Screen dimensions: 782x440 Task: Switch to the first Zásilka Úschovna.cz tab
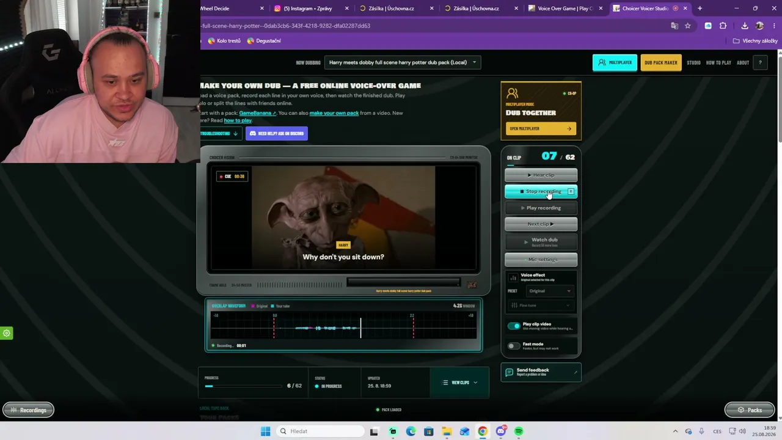tap(392, 9)
